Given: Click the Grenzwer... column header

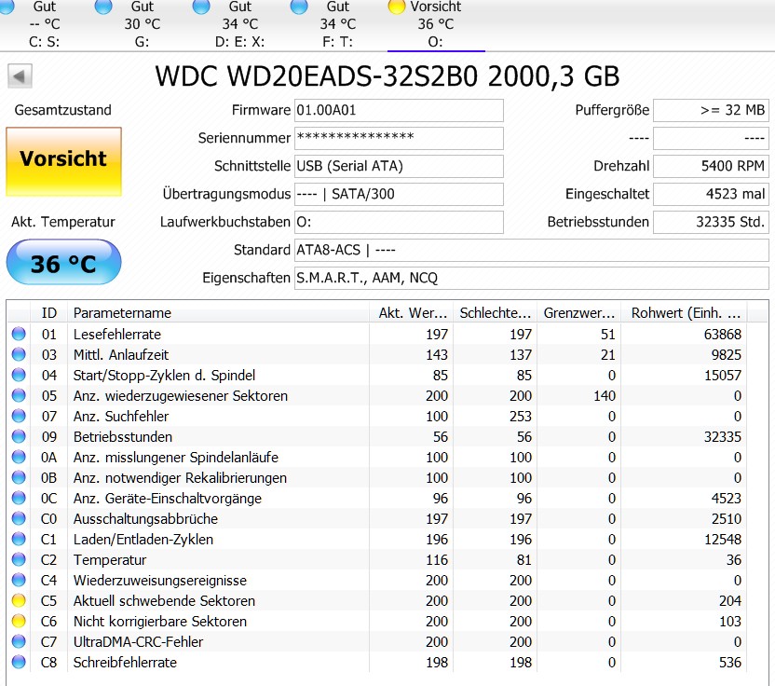Looking at the screenshot, I should [579, 313].
